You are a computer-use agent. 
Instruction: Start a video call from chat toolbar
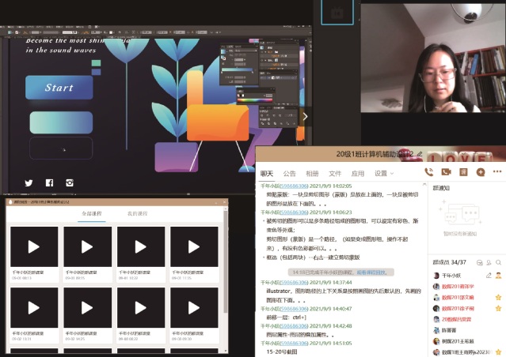point(446,172)
